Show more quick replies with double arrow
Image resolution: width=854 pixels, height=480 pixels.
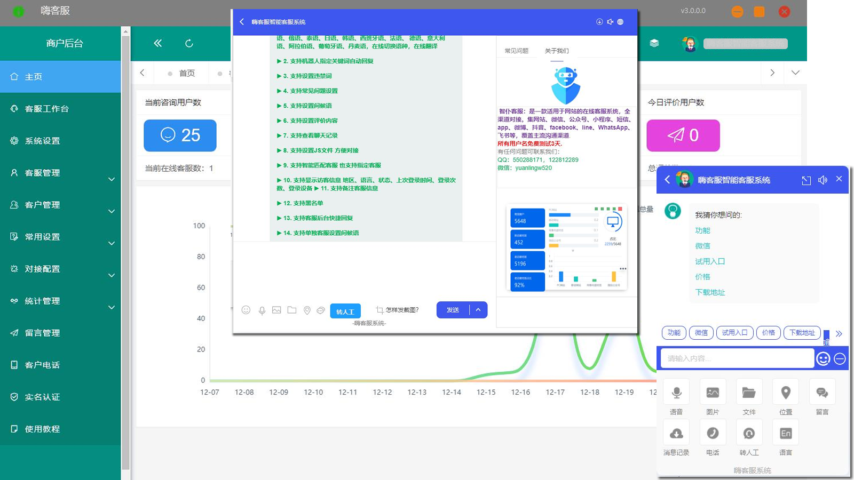pyautogui.click(x=839, y=334)
